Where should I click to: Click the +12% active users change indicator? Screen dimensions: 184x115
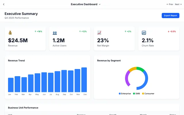(x=83, y=31)
